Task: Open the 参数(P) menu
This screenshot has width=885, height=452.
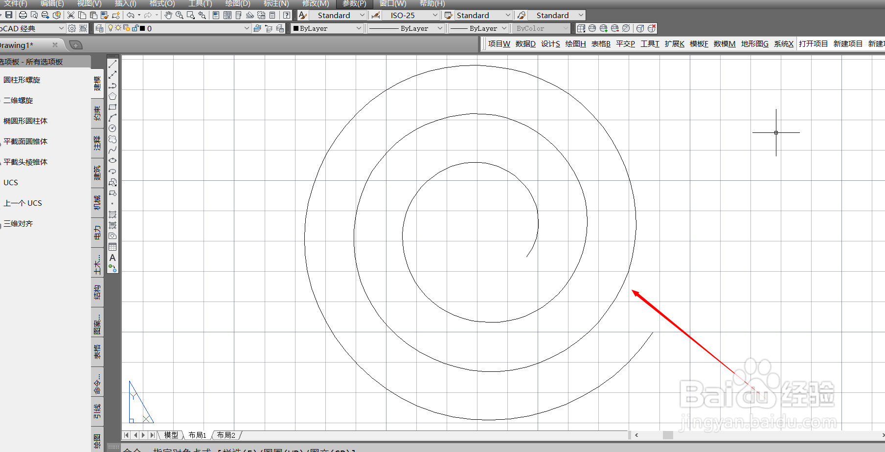Action: click(354, 3)
